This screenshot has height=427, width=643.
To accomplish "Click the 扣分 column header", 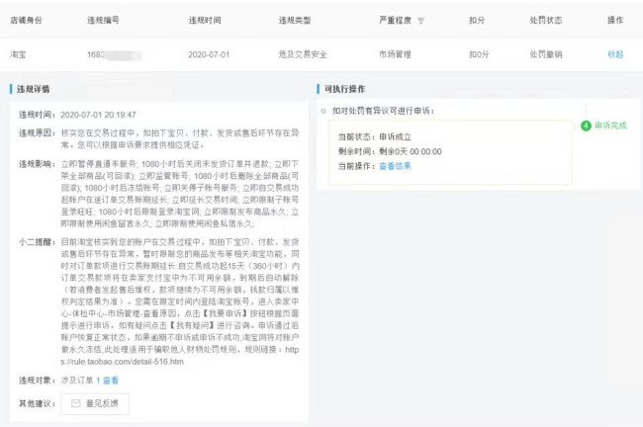I will pos(477,20).
